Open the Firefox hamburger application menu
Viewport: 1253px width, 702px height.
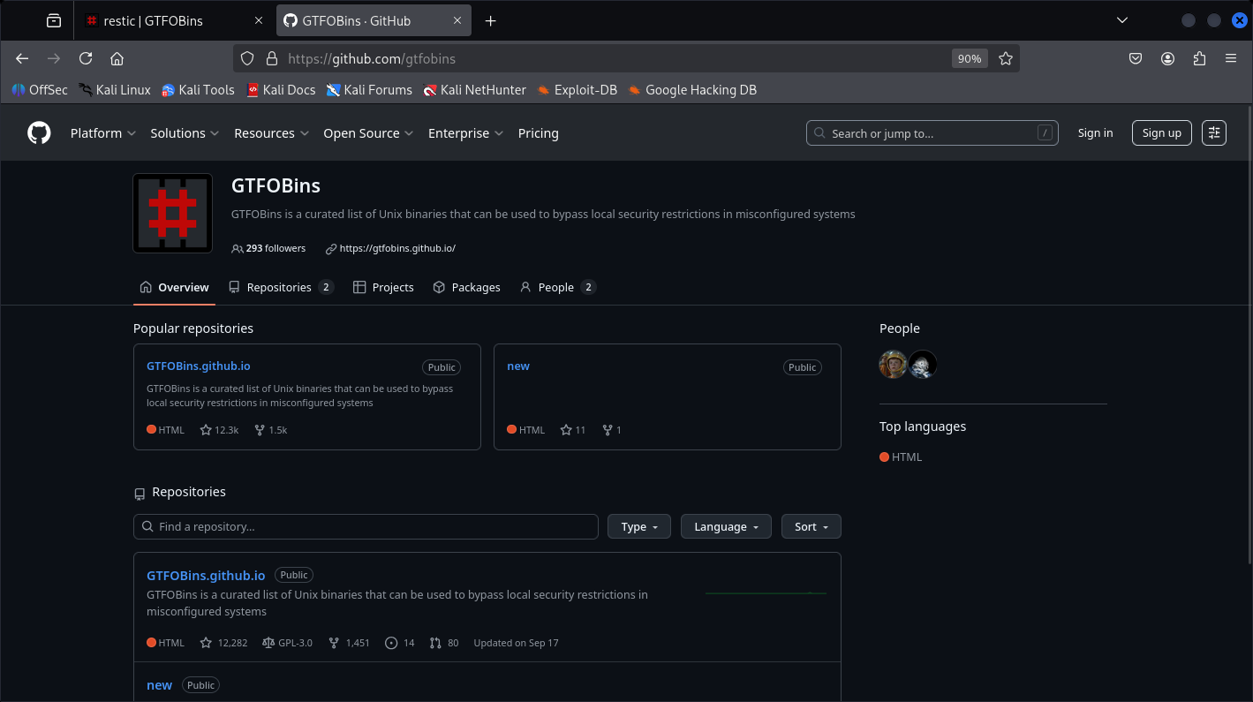click(1230, 58)
